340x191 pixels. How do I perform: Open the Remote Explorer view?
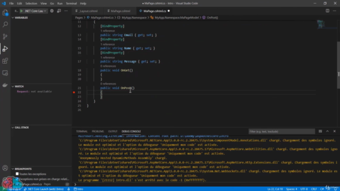click(x=5, y=73)
